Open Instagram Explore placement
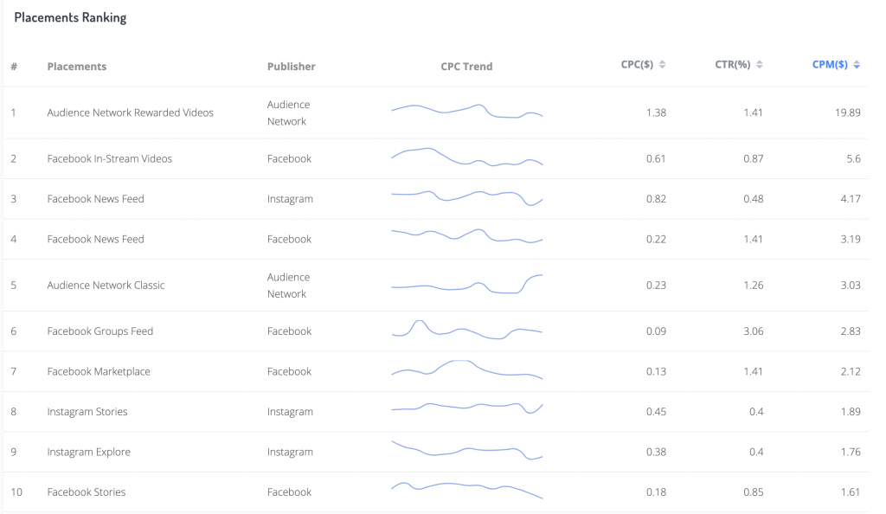Image resolution: width=886 pixels, height=514 pixels. (89, 452)
